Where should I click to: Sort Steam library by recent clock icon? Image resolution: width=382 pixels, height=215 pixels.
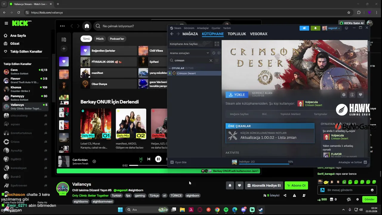pos(214,53)
